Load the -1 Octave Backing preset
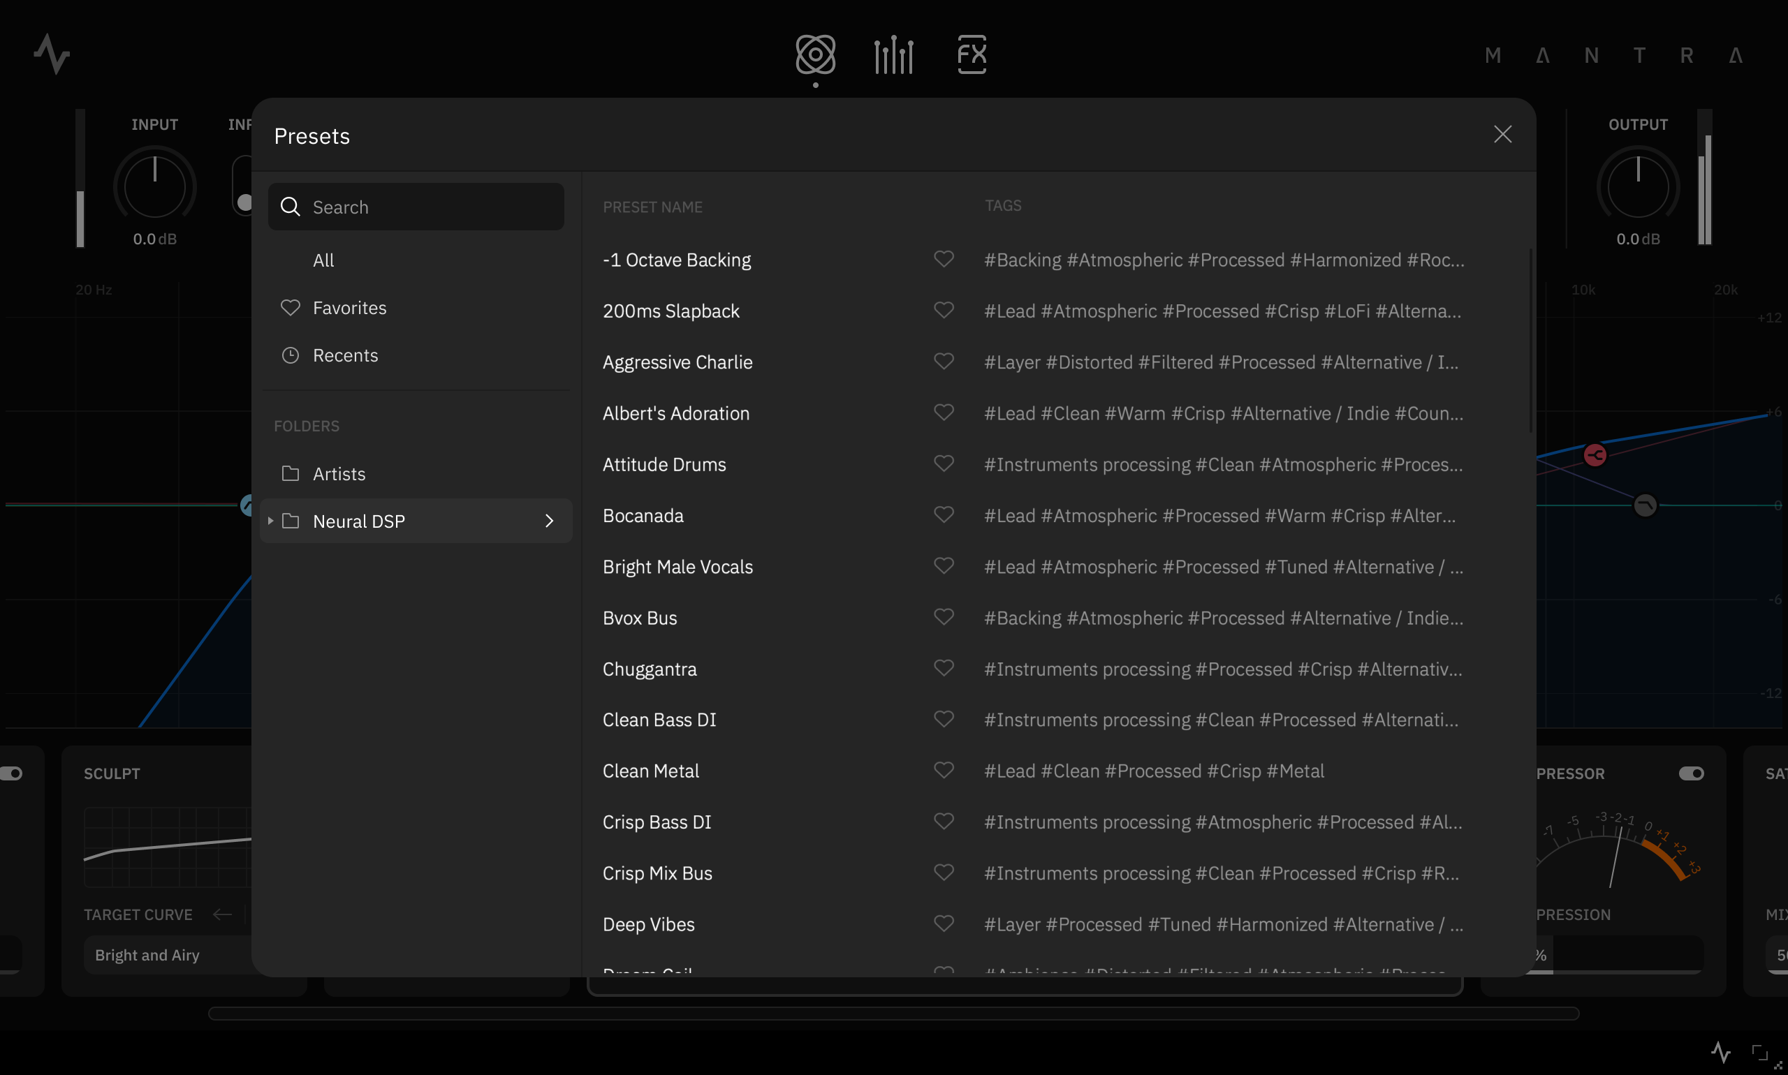1788x1075 pixels. pos(677,260)
